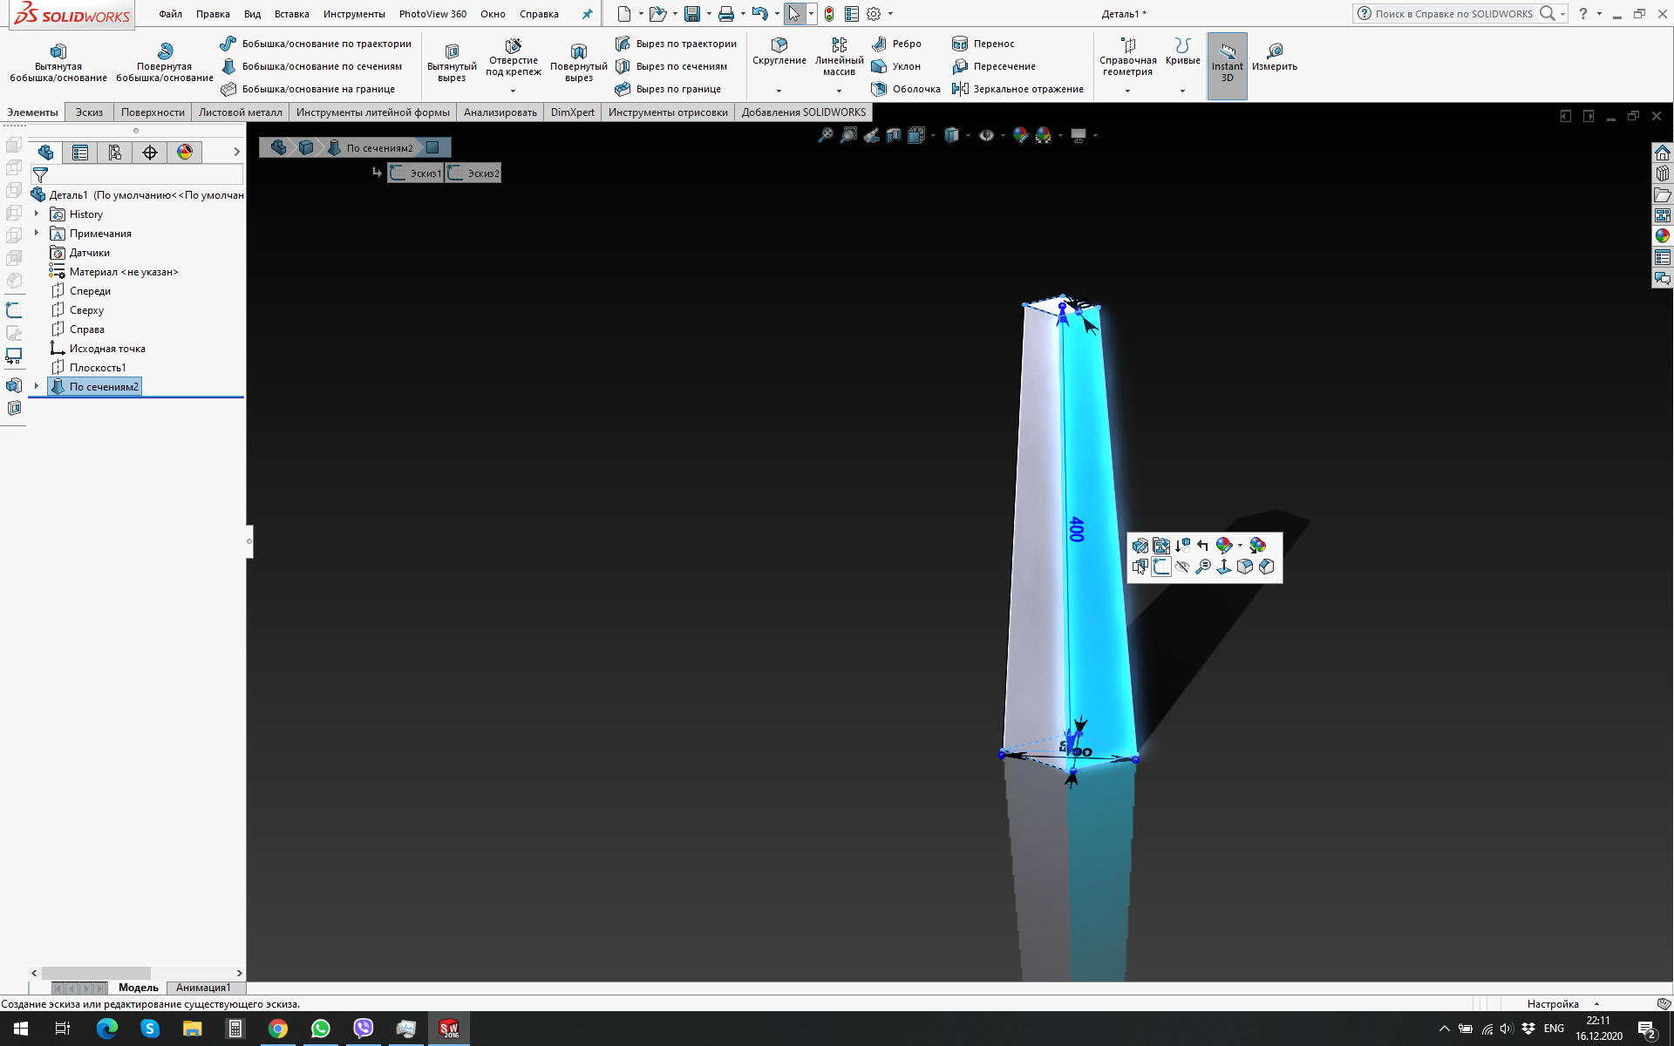The width and height of the screenshot is (1674, 1046).
Task: Open the Инструменты menu
Action: click(354, 14)
